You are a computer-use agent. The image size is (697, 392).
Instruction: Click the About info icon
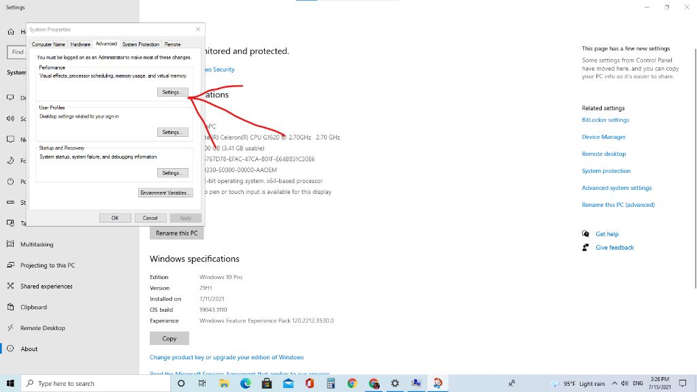11,348
